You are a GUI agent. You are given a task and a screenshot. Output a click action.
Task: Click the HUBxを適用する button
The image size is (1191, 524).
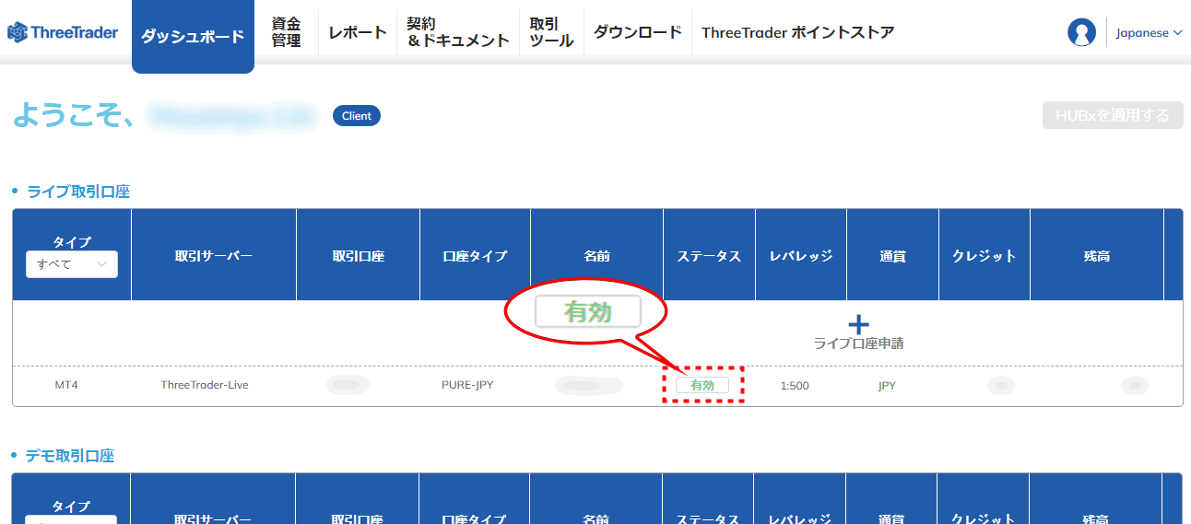pyautogui.click(x=1113, y=115)
